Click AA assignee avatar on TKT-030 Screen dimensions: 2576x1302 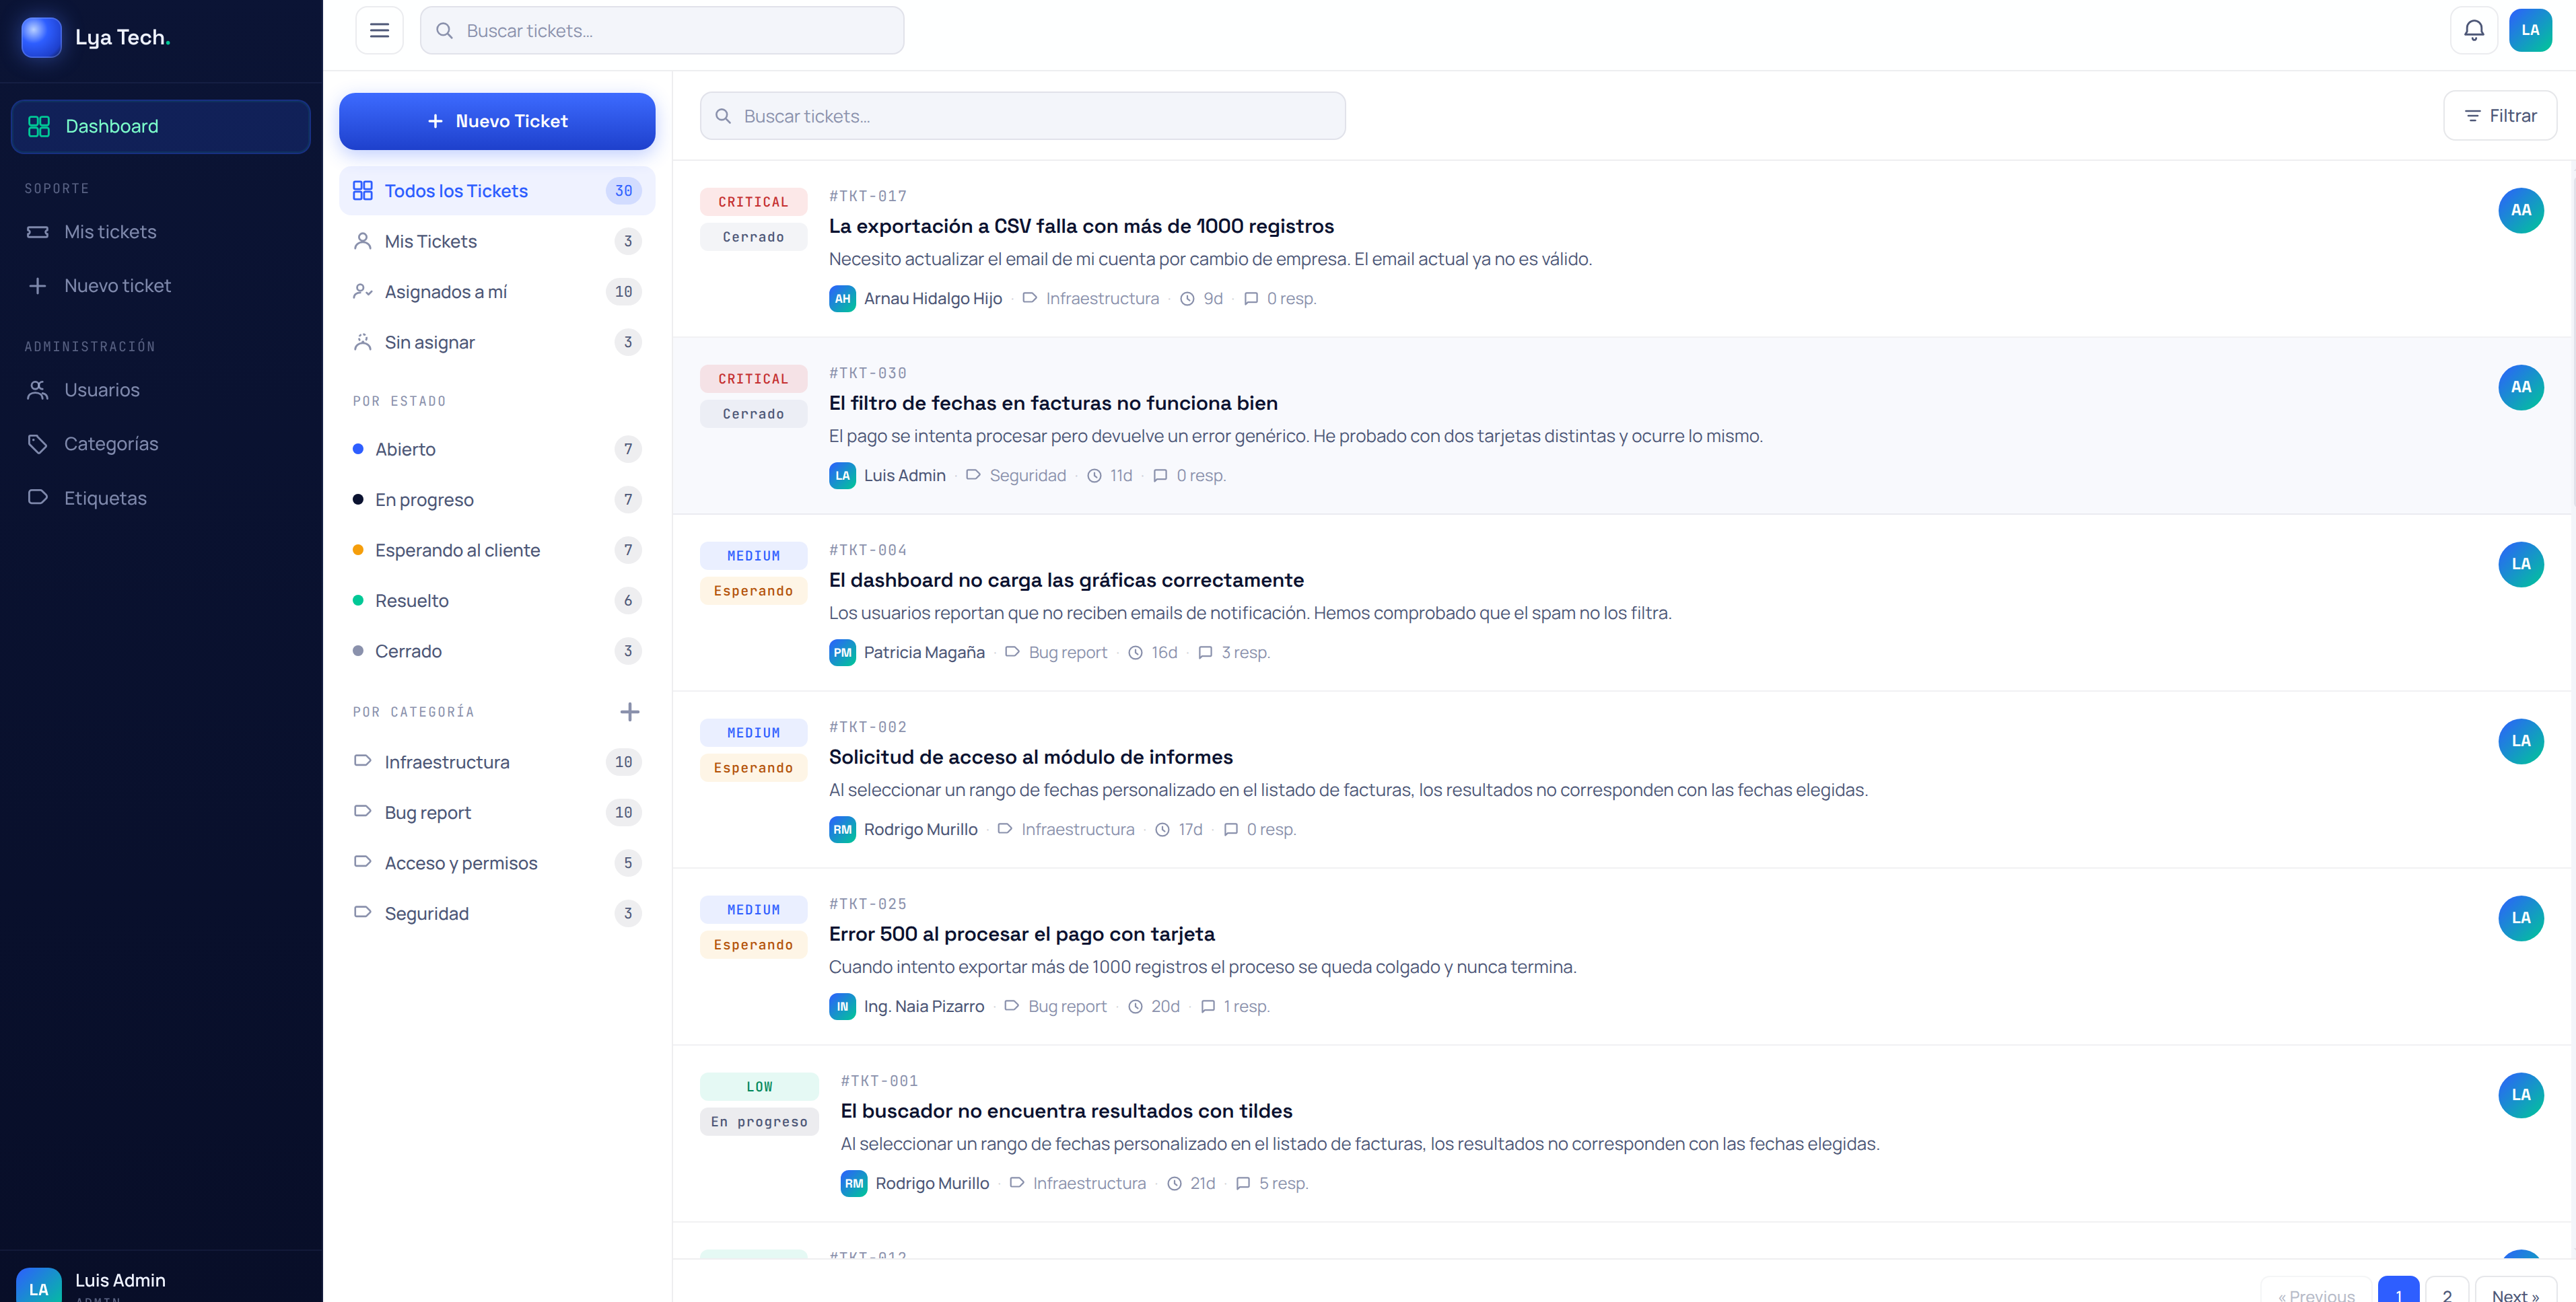[x=2520, y=387]
